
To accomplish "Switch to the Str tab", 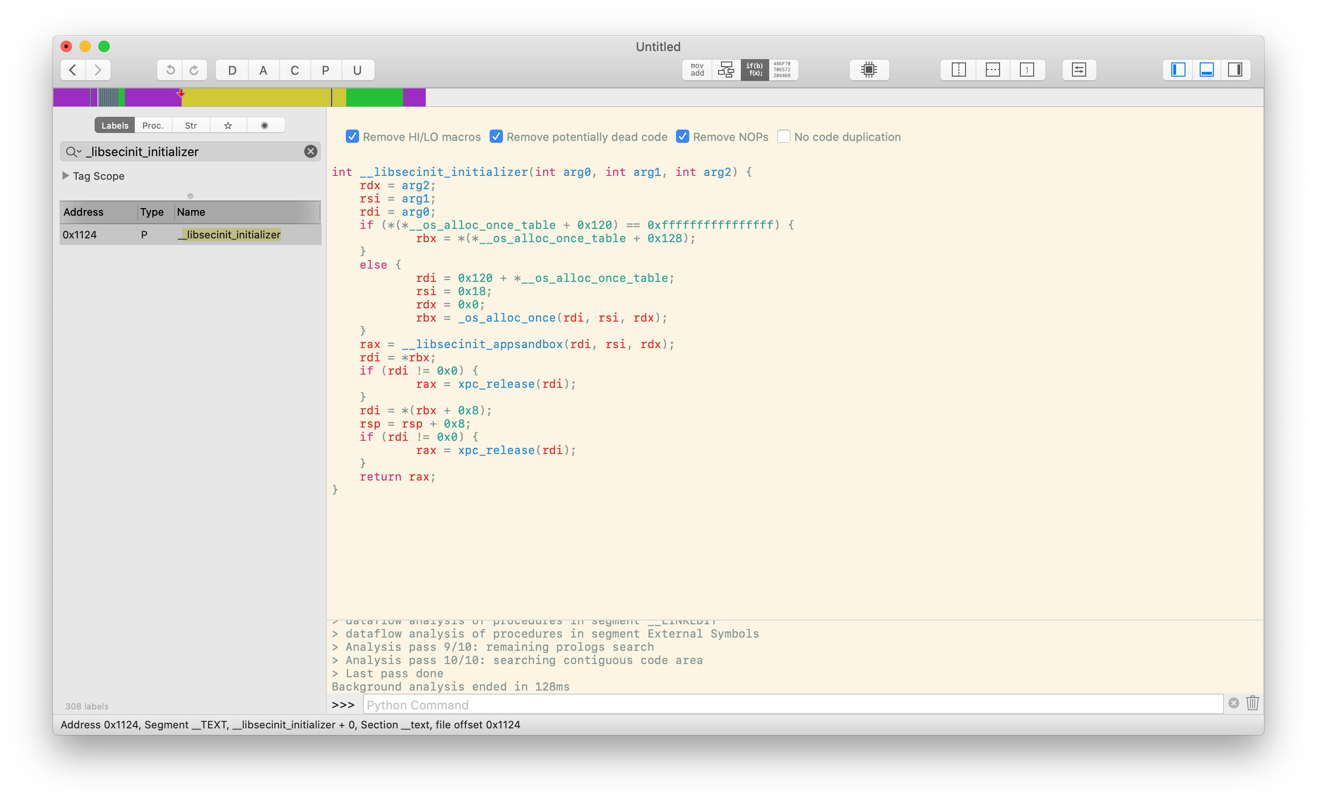I will 190,124.
